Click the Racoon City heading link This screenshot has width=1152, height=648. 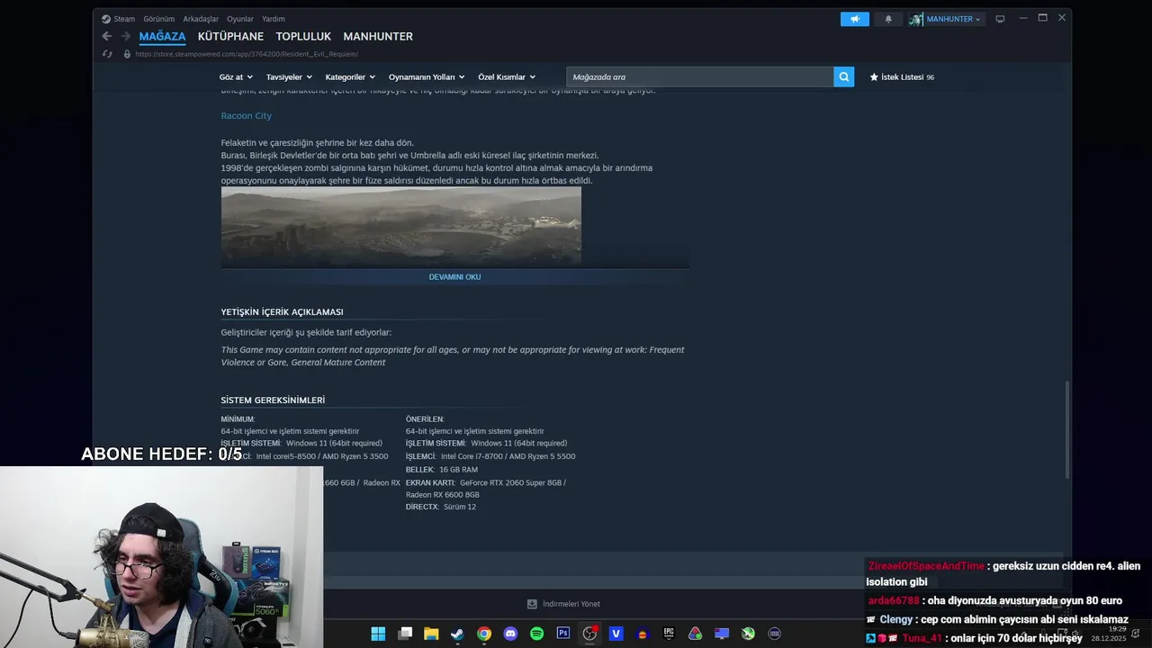click(x=246, y=116)
